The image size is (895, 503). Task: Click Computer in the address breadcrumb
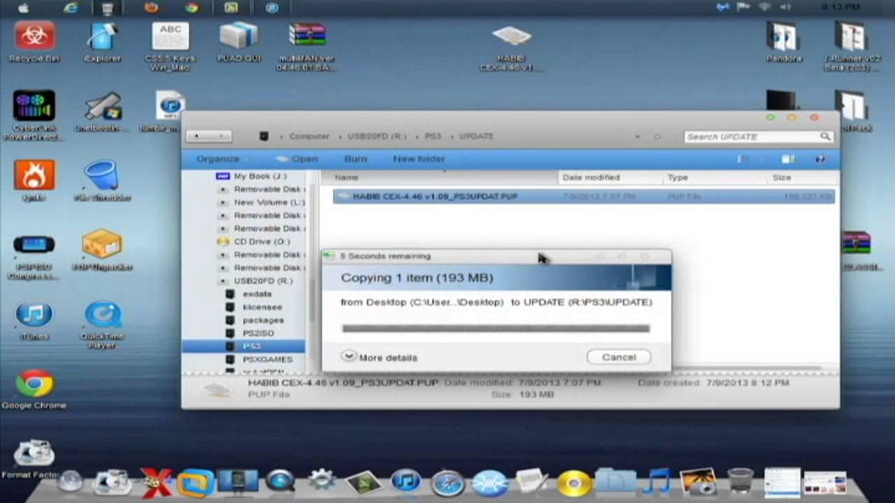click(x=309, y=136)
